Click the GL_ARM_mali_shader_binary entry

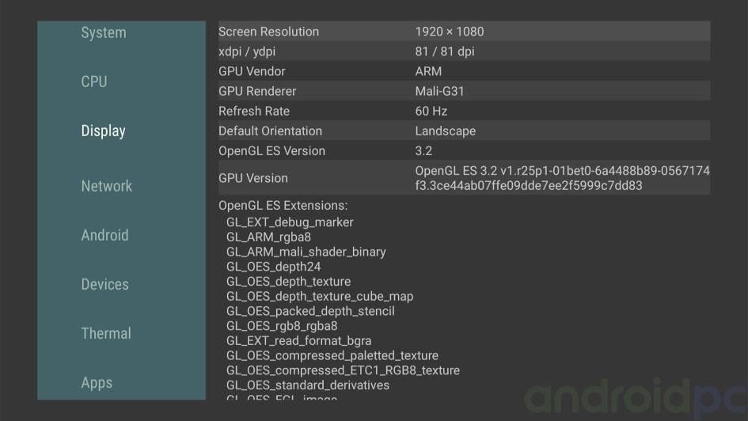306,252
